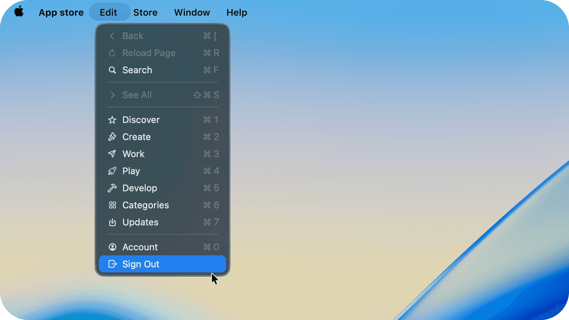Click the grid icon beside Categories
Viewport: 569px width, 320px height.
(x=112, y=205)
